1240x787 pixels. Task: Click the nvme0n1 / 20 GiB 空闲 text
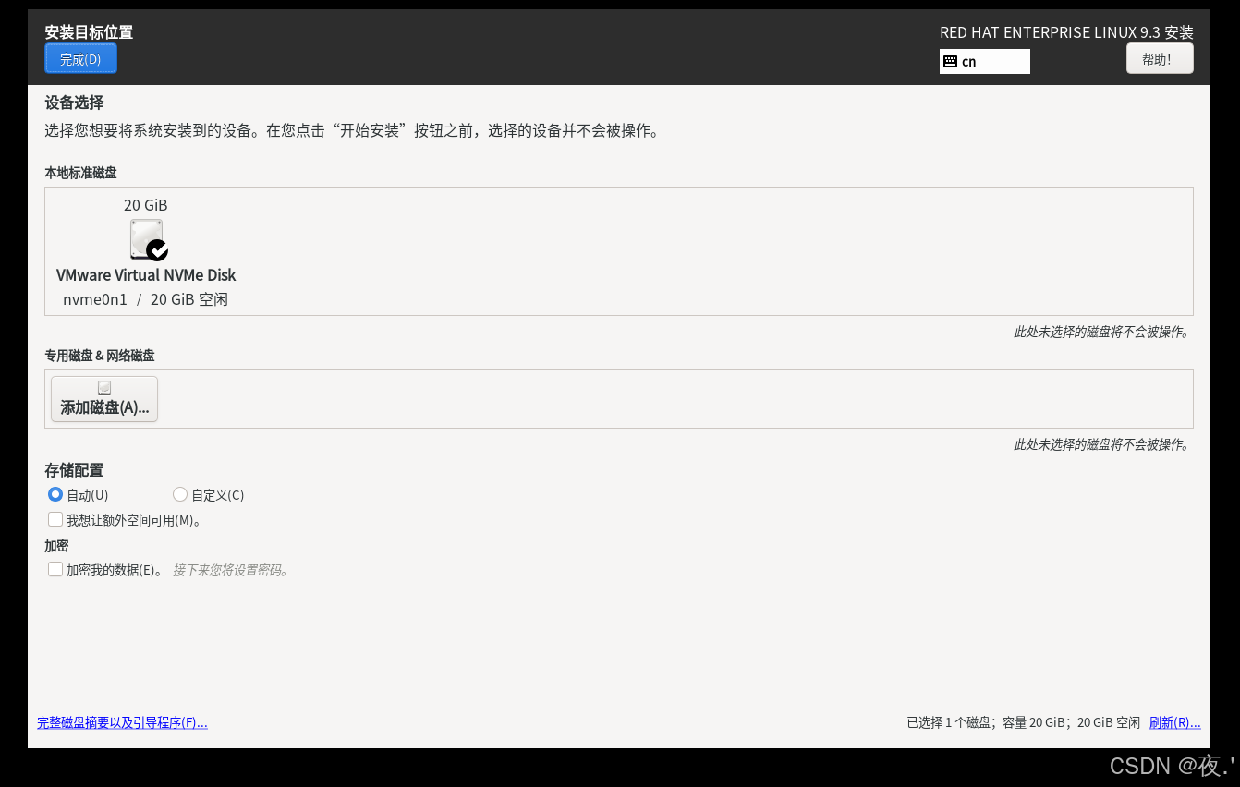coord(145,299)
